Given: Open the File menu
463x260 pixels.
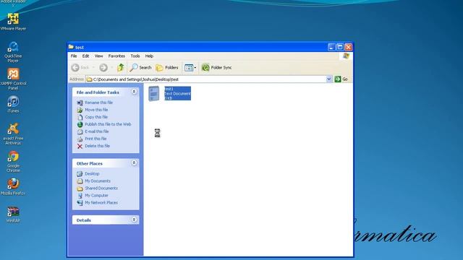Looking at the screenshot, I should pos(74,56).
